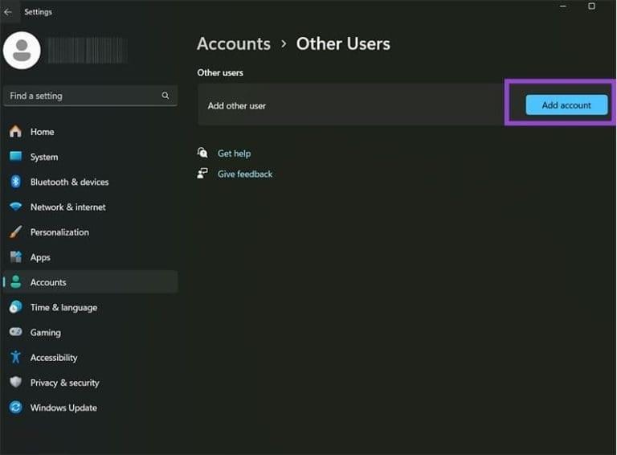The width and height of the screenshot is (617, 455).
Task: Open the Accounts menu item
Action: (x=48, y=282)
